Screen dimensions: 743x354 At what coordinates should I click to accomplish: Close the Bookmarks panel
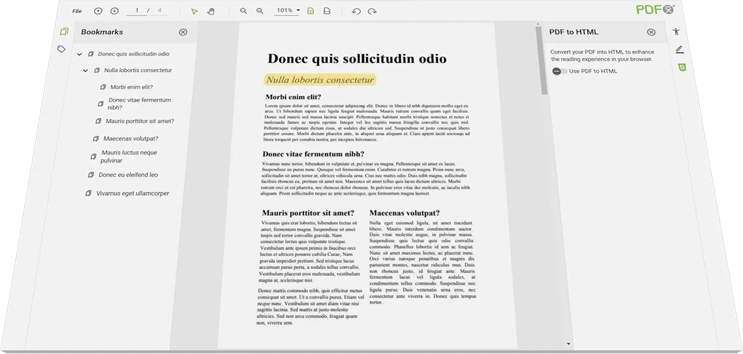click(x=183, y=32)
